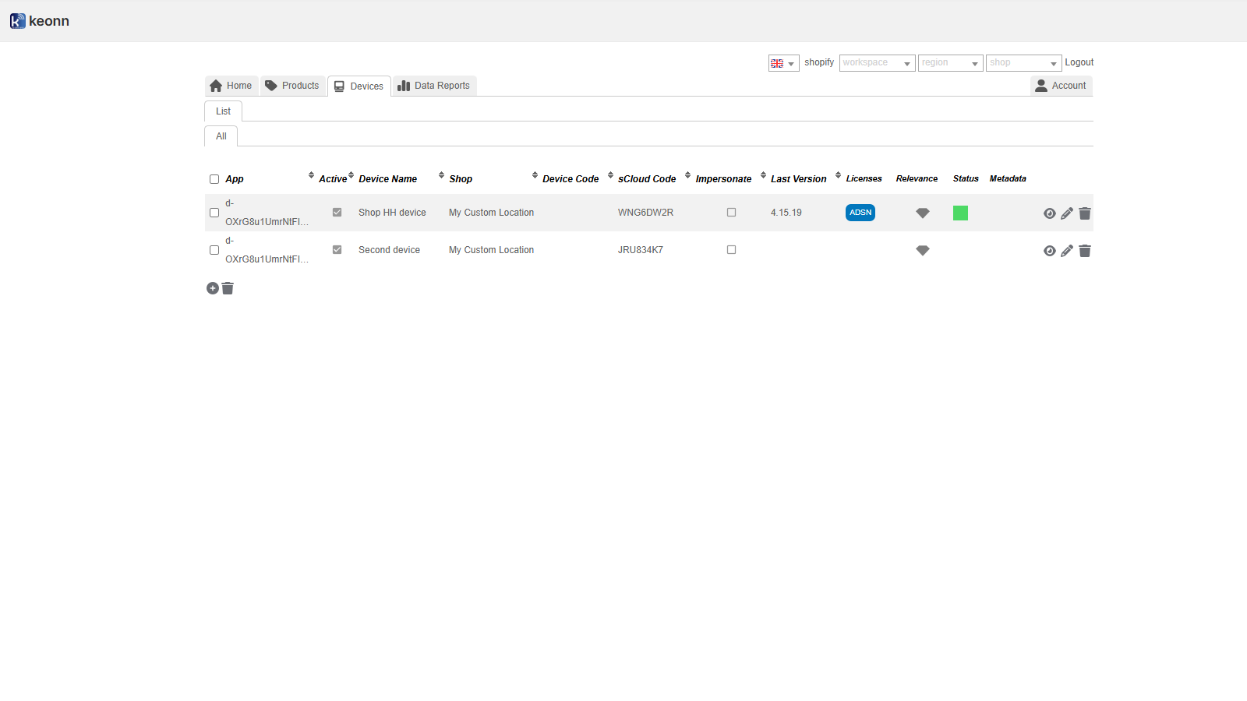Enable Impersonate for Second device
1247x701 pixels.
tap(731, 250)
